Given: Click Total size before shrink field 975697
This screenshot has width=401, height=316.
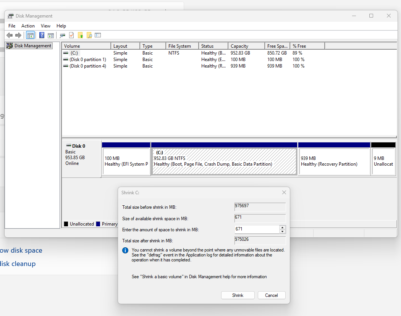Looking at the screenshot, I should [x=260, y=206].
